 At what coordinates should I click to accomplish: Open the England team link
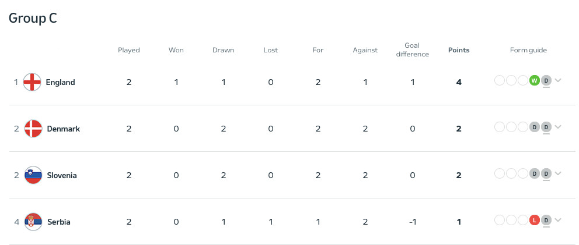[60, 82]
